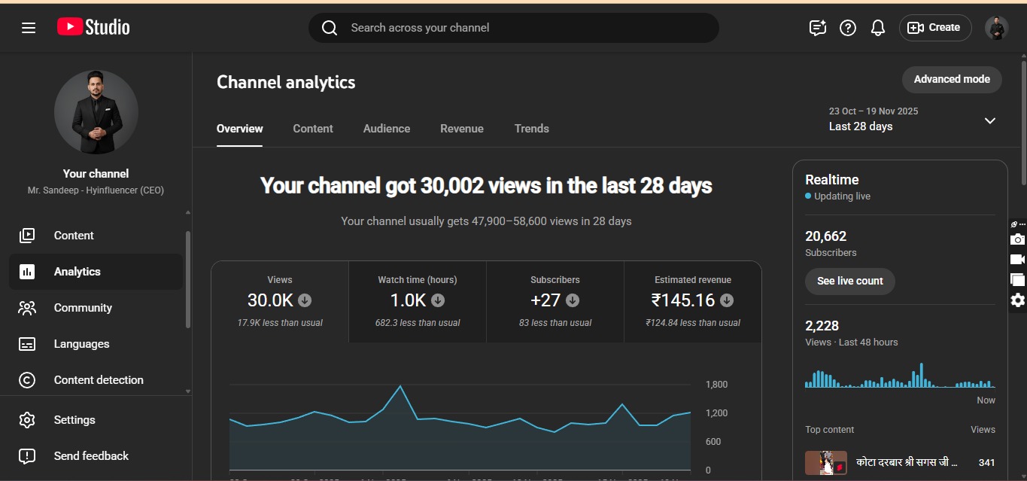Click the YouTube Studio logo

point(93,28)
